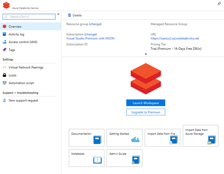
Task: Click the Activity log icon
Action: pyautogui.click(x=4, y=34)
